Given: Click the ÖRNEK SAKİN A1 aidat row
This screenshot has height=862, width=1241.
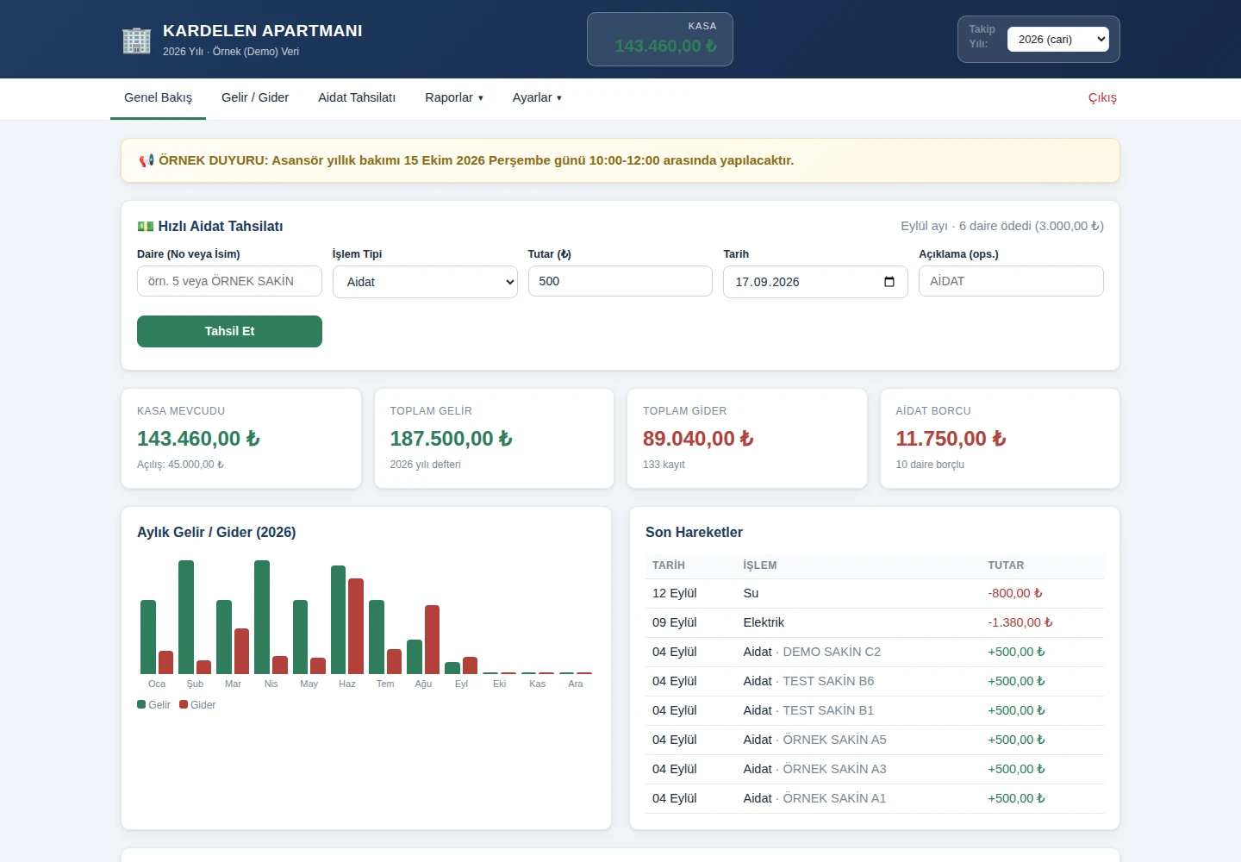Looking at the screenshot, I should click(875, 798).
